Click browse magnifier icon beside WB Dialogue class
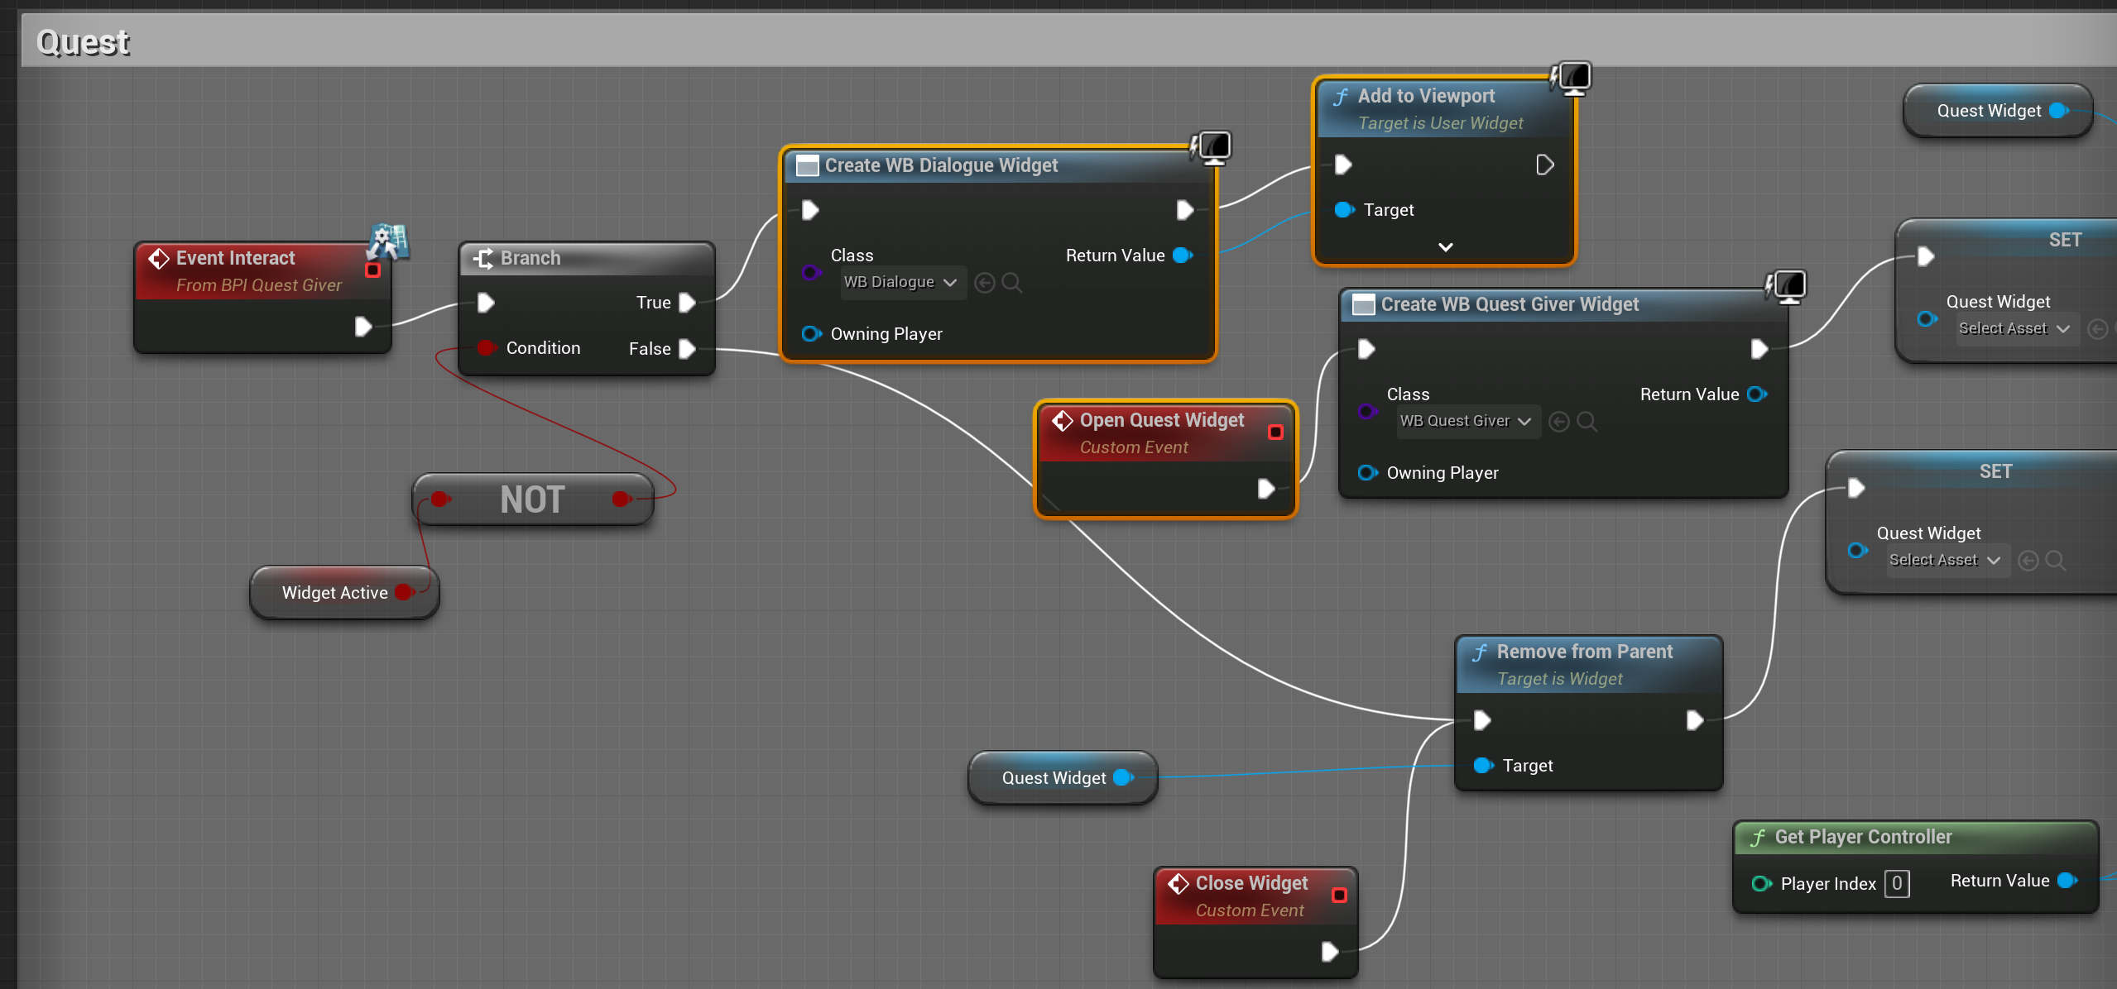Viewport: 2117px width, 989px height. click(1011, 283)
